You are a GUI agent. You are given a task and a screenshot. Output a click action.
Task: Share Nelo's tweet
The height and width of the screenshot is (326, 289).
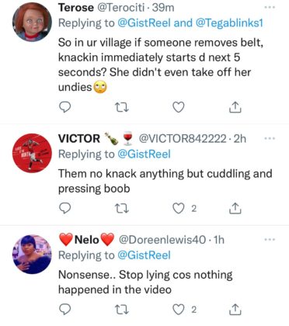(235, 310)
